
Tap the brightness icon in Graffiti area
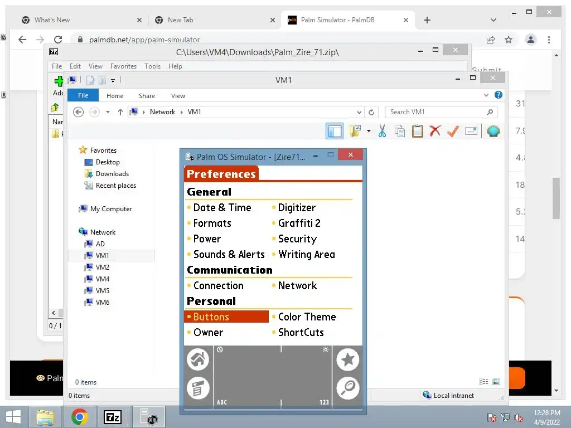point(326,349)
